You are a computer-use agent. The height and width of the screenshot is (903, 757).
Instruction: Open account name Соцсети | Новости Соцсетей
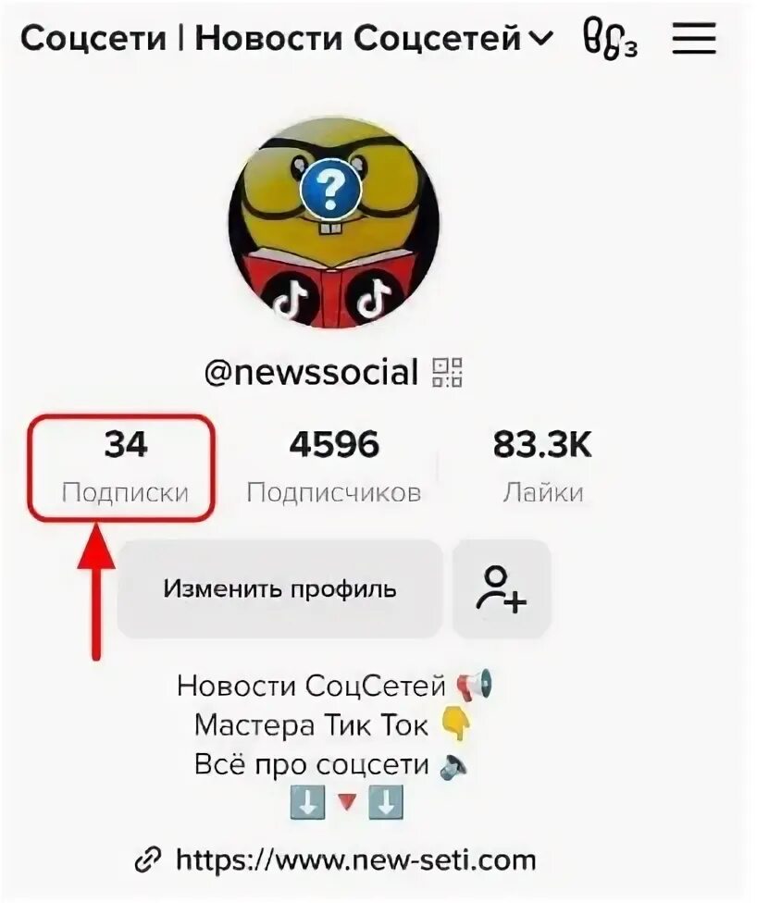pos(271,39)
